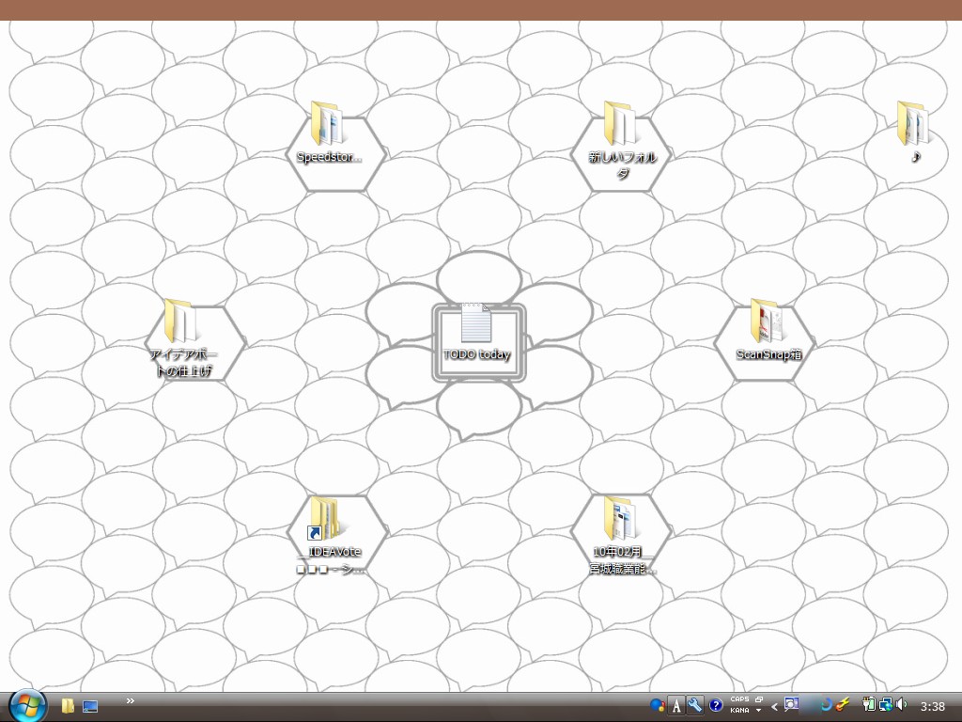Open the speaker volume control
This screenshot has height=722, width=962.
(902, 704)
